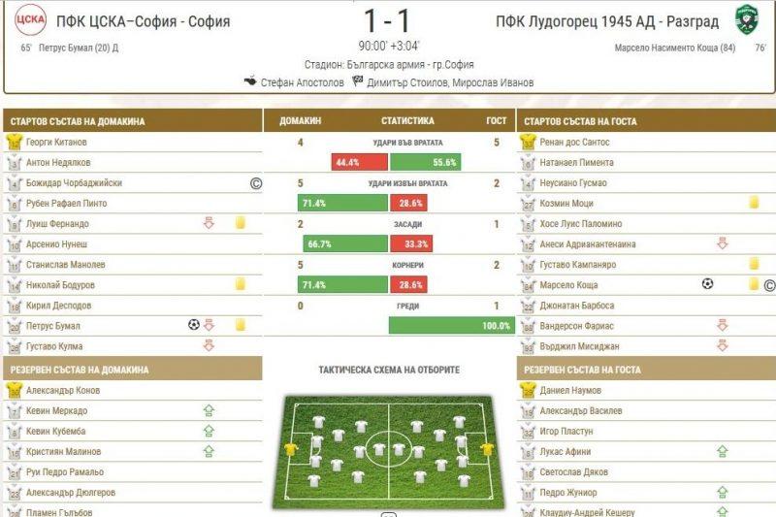The height and width of the screenshot is (517, 776).
Task: Open player Станислав Манолев
Action: point(65,265)
